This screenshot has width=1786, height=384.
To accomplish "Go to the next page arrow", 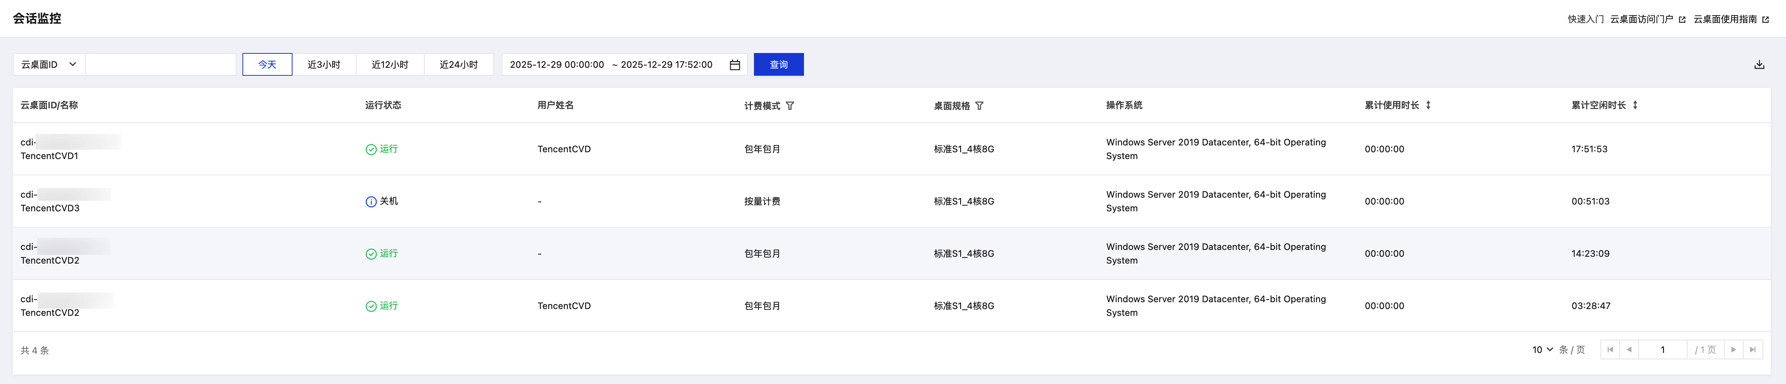I will click(x=1733, y=350).
